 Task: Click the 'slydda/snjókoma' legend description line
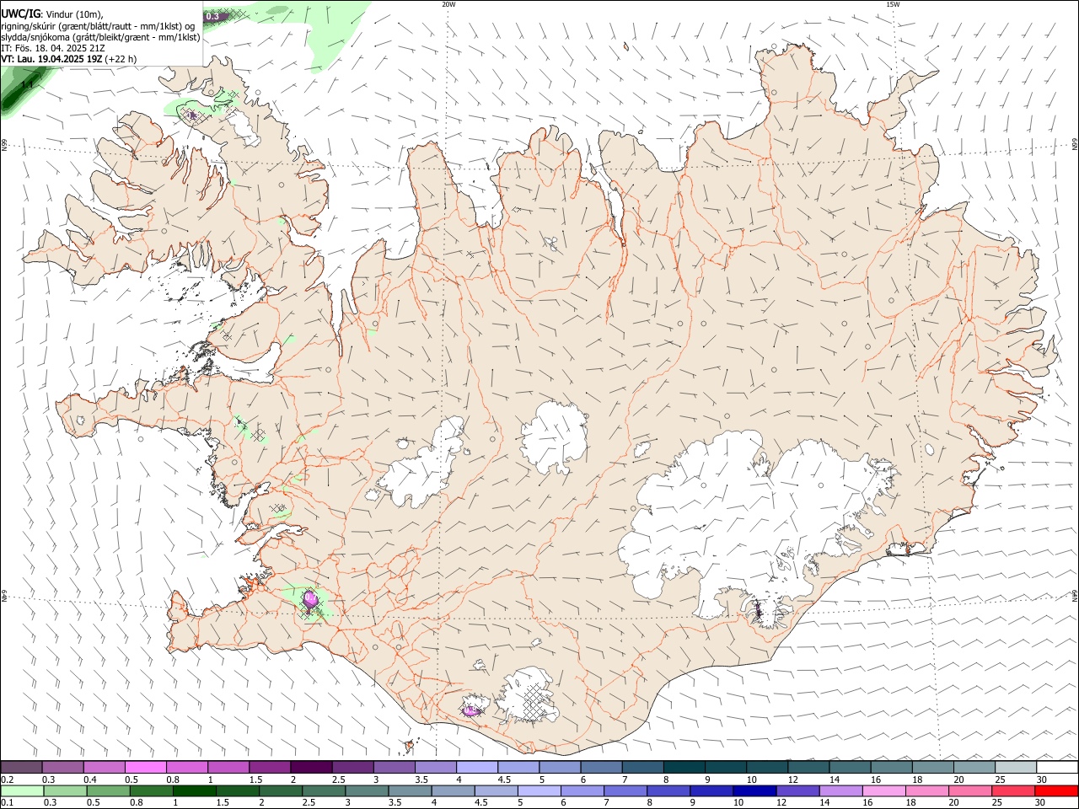coord(100,37)
